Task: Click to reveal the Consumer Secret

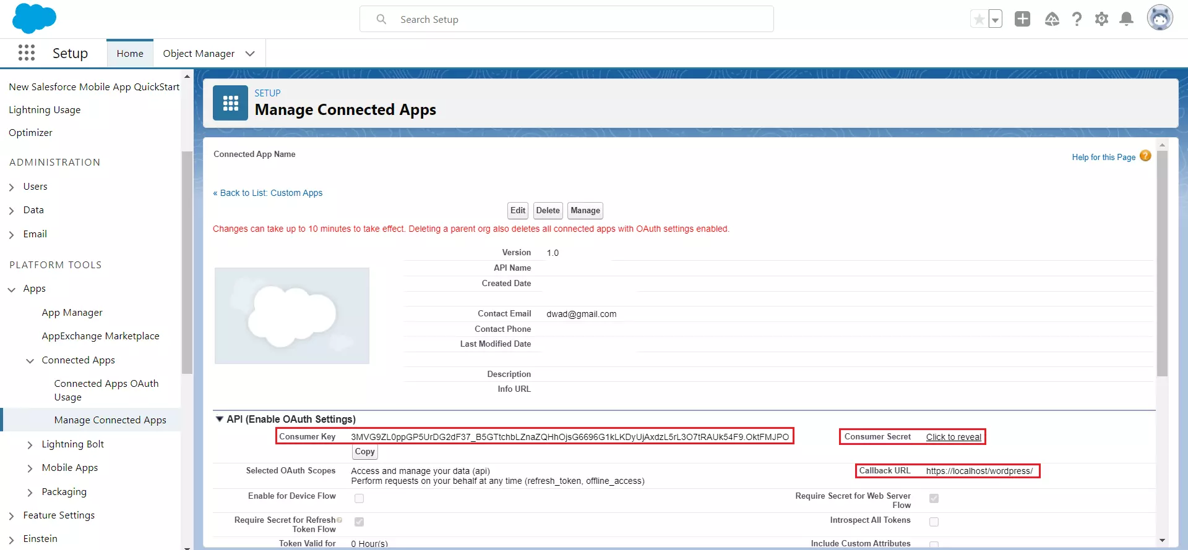Action: [953, 437]
